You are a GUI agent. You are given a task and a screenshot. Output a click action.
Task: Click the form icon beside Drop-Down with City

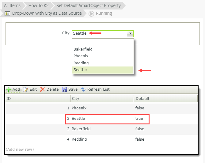7,13
